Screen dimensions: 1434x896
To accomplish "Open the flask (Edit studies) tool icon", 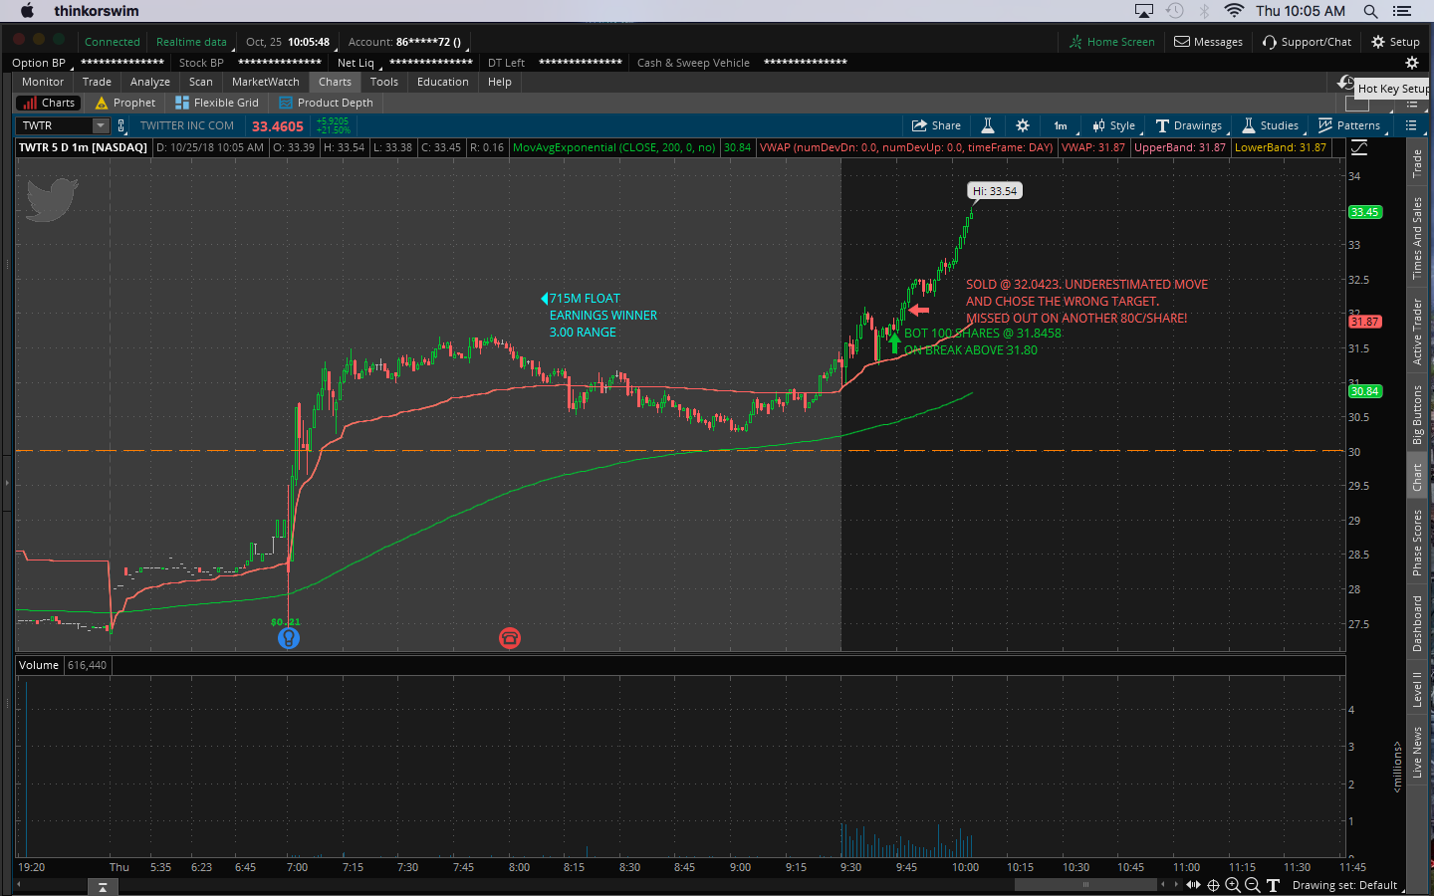I will coord(988,125).
